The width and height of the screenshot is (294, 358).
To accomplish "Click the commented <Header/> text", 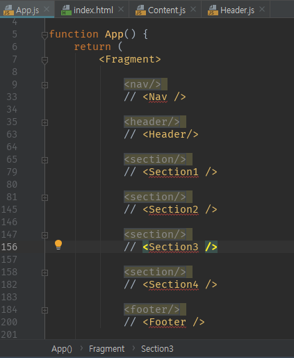I will coord(170,134).
